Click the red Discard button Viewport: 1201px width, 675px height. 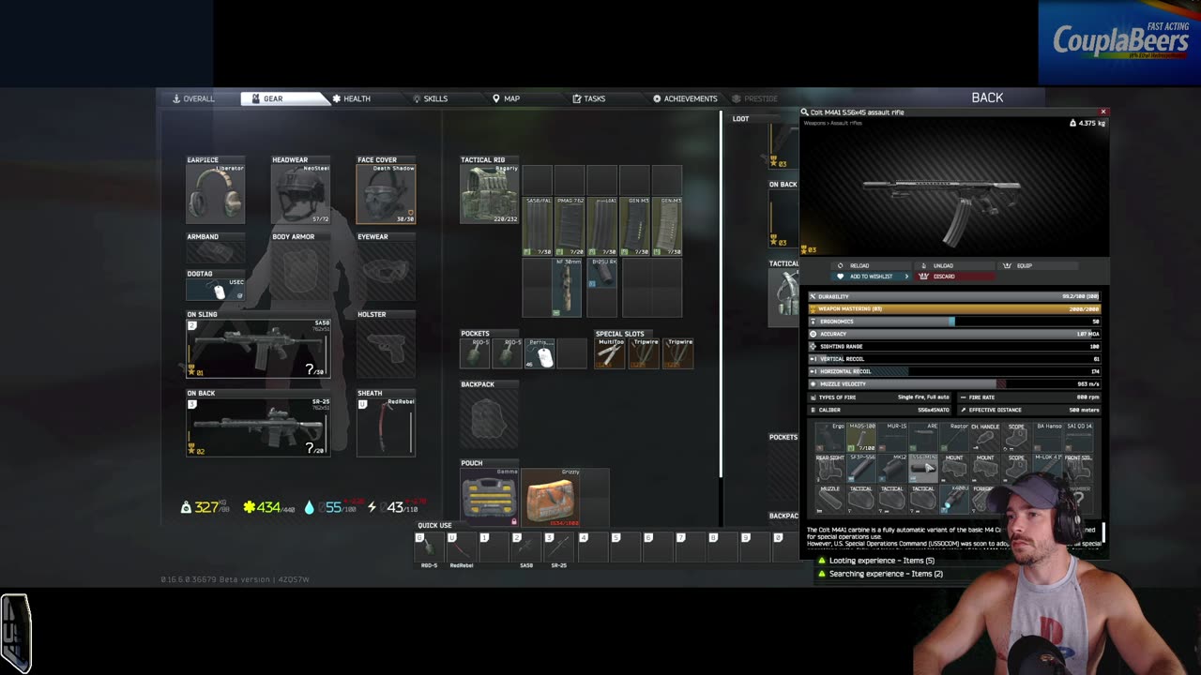(954, 277)
